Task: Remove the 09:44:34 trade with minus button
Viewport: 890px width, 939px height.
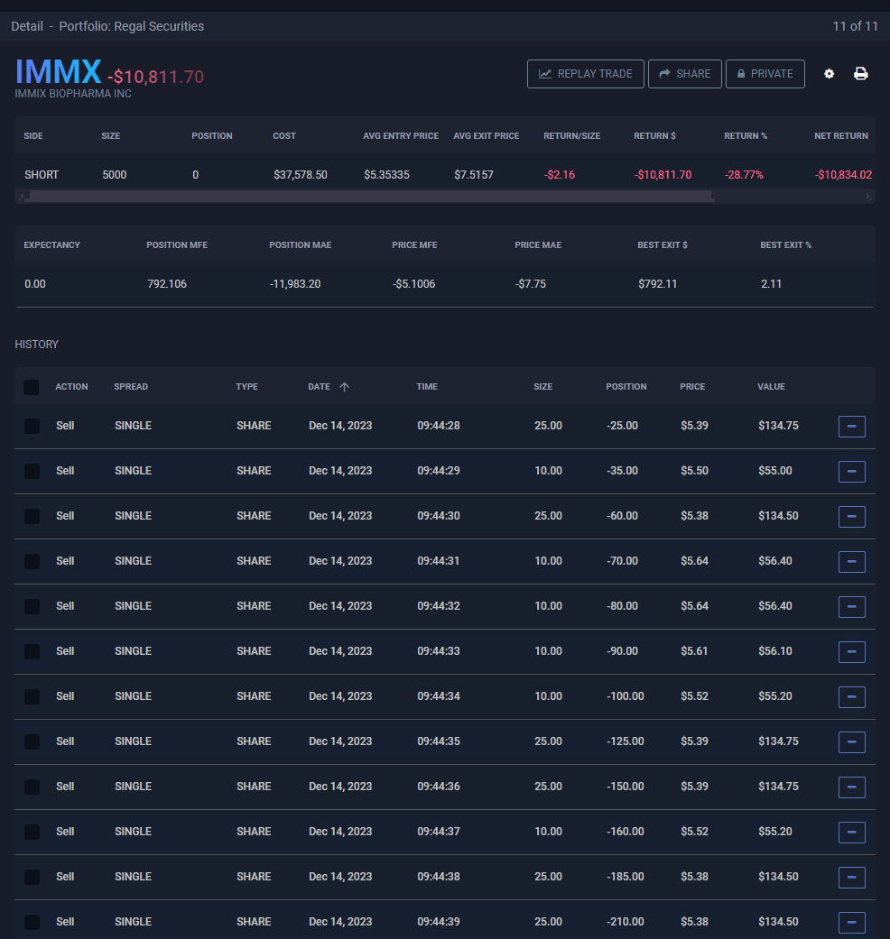Action: point(852,697)
